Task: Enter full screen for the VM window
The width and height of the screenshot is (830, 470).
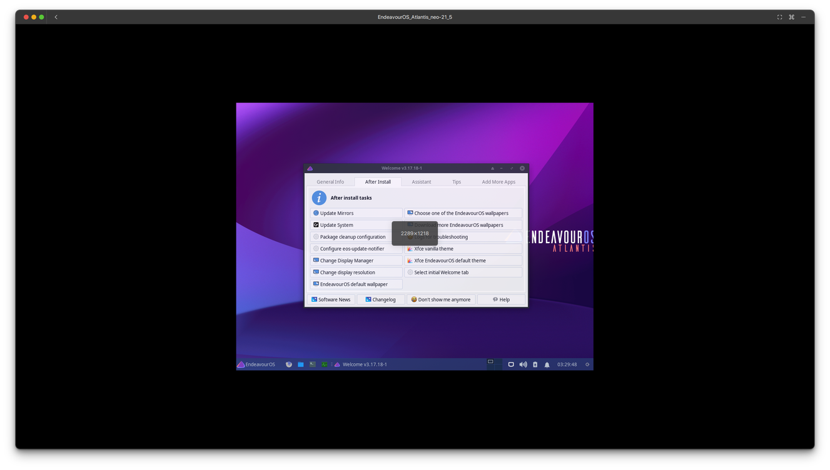Action: [x=779, y=17]
